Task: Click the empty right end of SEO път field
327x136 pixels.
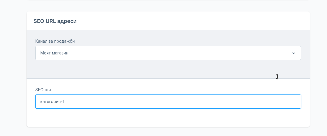Action: pyautogui.click(x=280, y=102)
